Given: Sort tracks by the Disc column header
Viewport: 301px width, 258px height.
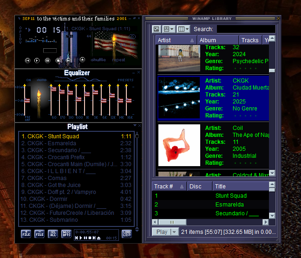Looking at the screenshot, I should (x=200, y=187).
